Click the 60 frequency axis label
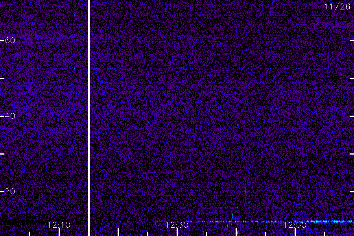The width and height of the screenshot is (354, 236). tap(10, 41)
